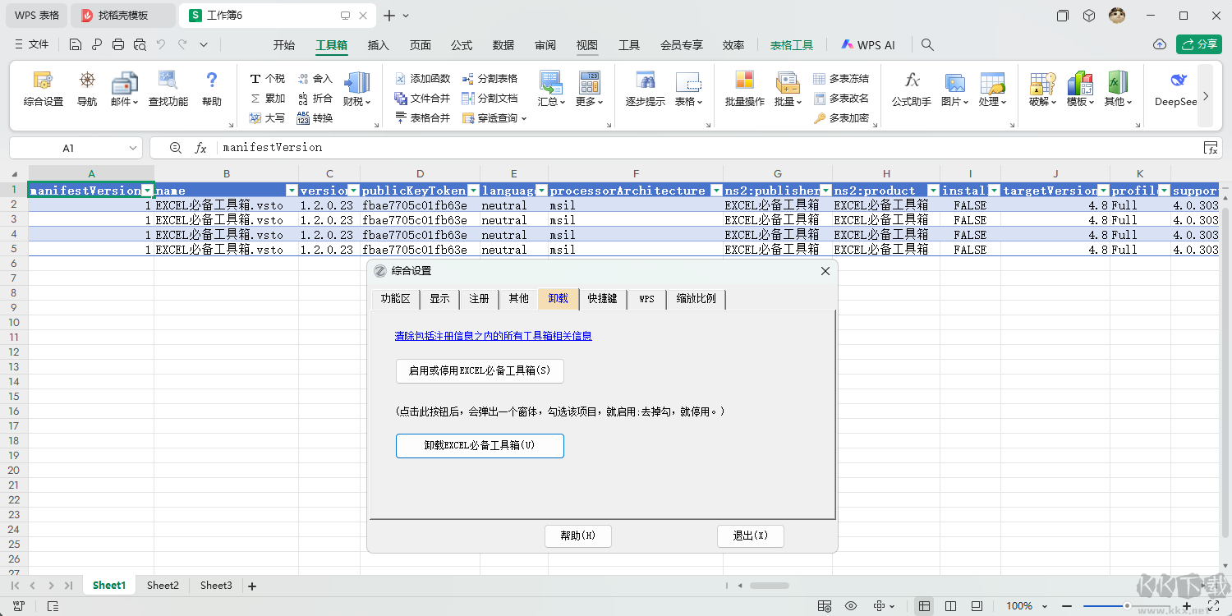Click the horizontal scrollbar thumb

pyautogui.click(x=770, y=586)
